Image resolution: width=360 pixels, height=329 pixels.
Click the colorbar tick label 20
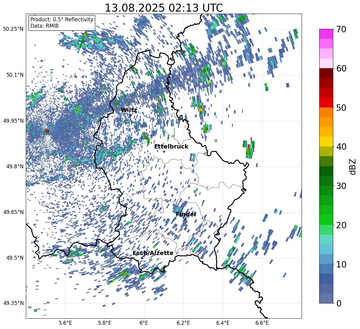pyautogui.click(x=341, y=225)
